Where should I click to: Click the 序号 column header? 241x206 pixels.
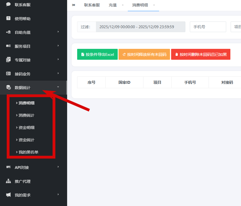tap(91, 82)
